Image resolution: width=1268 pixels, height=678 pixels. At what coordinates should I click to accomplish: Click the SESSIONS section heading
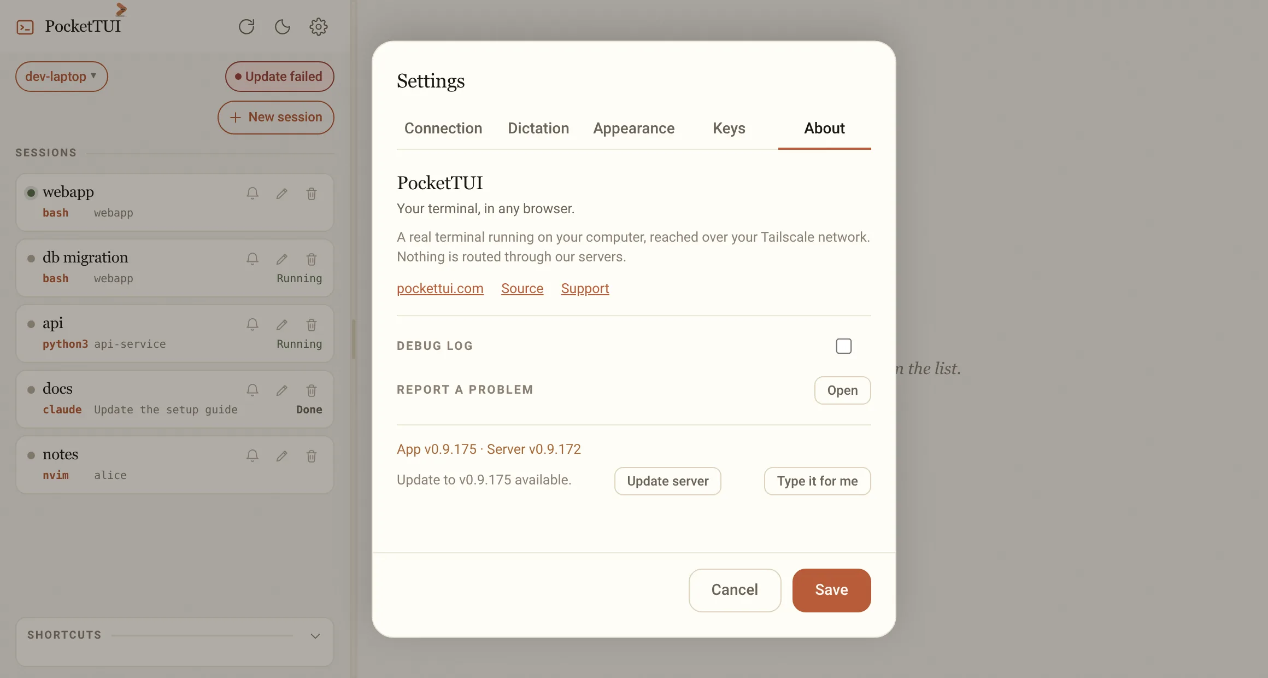[x=46, y=153]
